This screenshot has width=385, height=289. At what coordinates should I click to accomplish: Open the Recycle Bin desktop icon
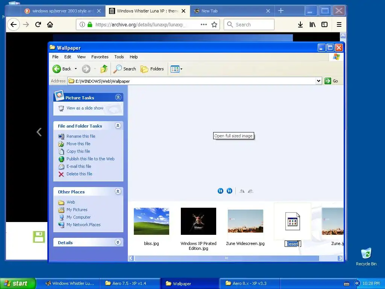pos(366,257)
